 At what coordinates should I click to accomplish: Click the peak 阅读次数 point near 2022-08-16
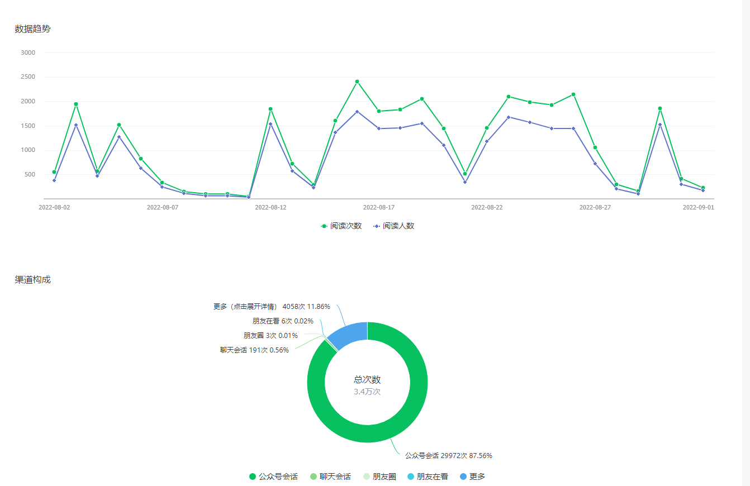(357, 82)
